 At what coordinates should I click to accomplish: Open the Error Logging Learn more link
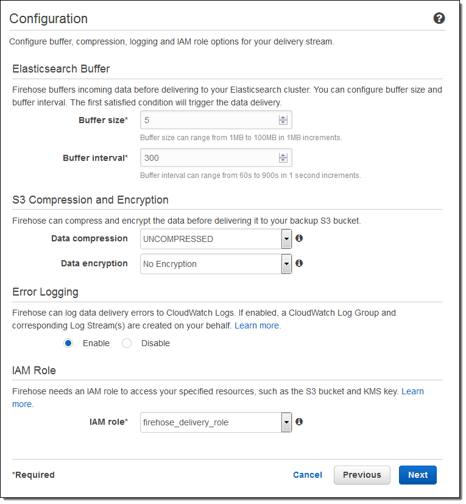(x=258, y=325)
